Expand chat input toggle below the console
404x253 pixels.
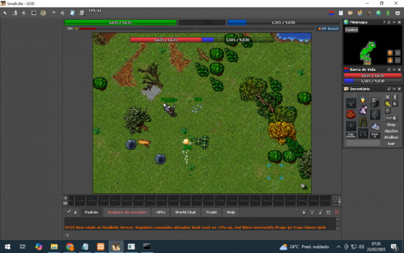(x=67, y=235)
